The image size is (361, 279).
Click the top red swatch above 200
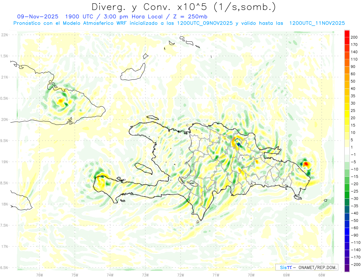tap(347, 34)
